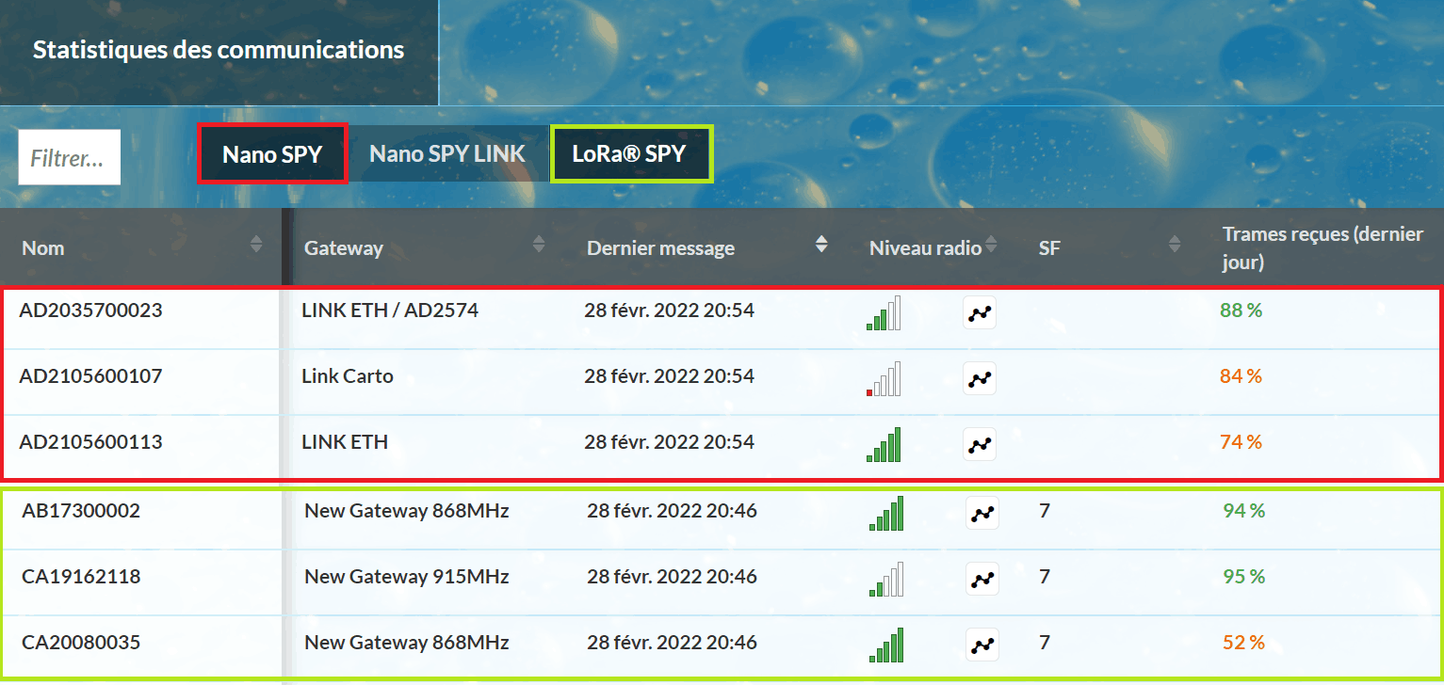Click gateway LINK ETH of AD2105600113
Image resolution: width=1444 pixels, height=685 pixels.
pos(345,442)
